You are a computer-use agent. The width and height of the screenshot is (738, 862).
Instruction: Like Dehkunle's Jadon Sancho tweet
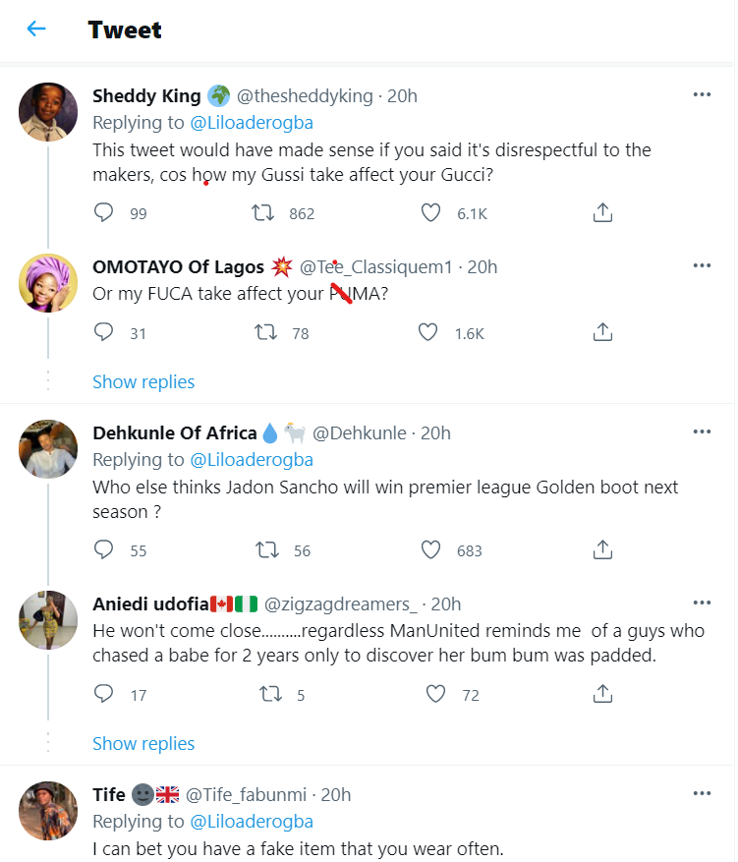429,550
